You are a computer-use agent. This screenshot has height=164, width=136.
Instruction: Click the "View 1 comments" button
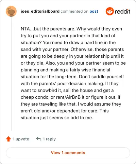[x=68, y=153]
